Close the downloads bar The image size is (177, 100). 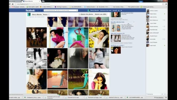tap(166, 97)
